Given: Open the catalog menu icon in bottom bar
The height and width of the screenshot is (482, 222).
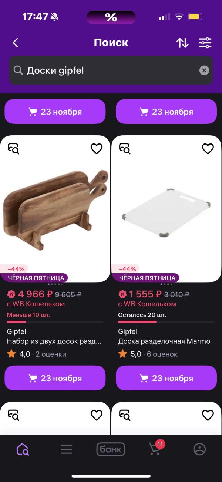Looking at the screenshot, I should (66, 449).
